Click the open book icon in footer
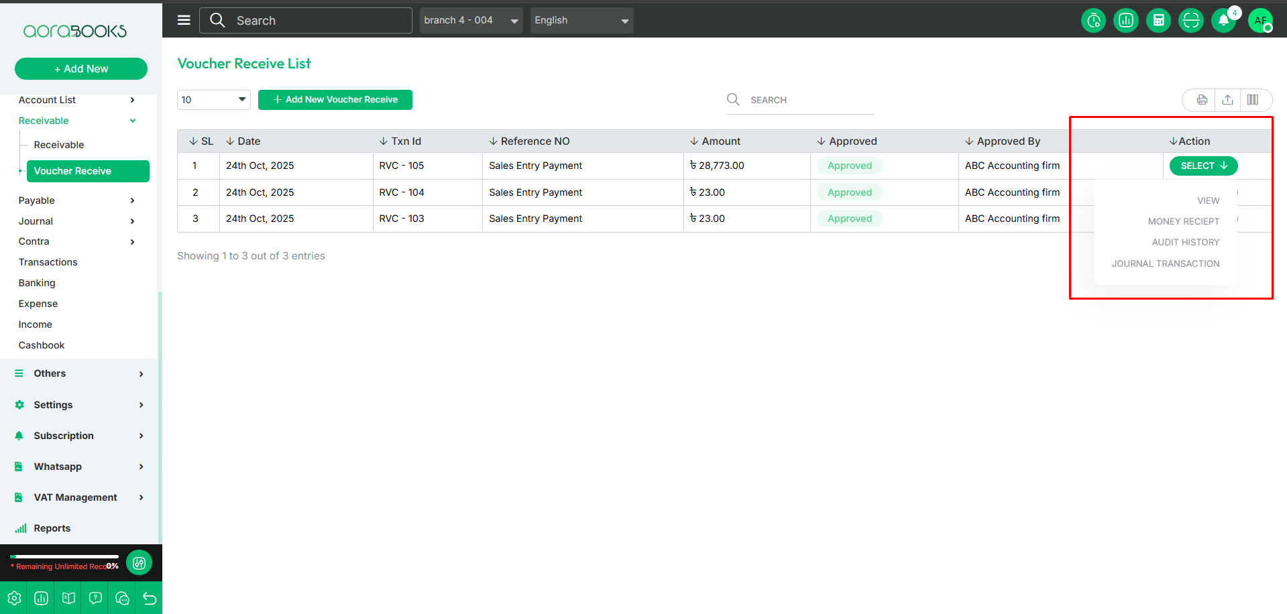Viewport: 1287px width, 614px height. point(68,598)
